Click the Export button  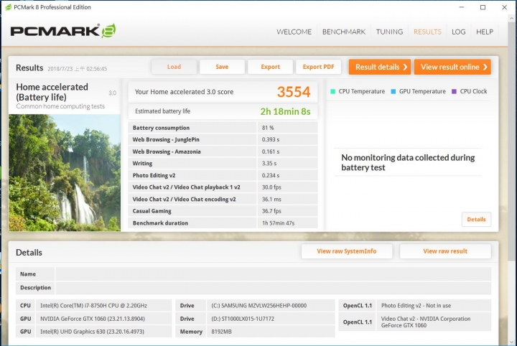click(271, 67)
